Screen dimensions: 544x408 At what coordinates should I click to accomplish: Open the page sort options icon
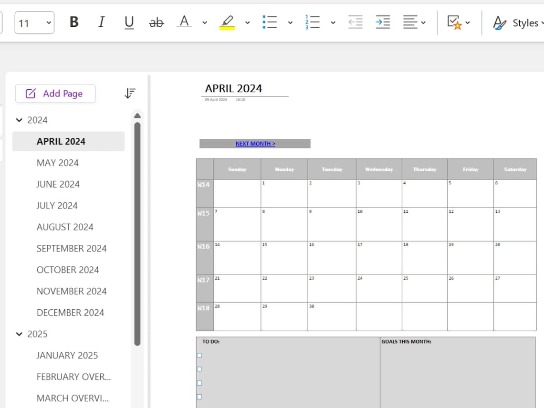point(130,94)
